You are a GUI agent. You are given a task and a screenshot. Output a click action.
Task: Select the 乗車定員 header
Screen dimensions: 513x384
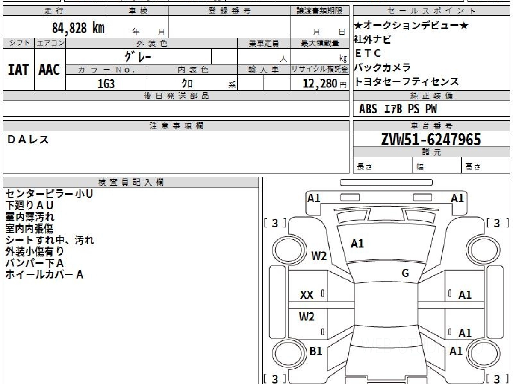264,43
